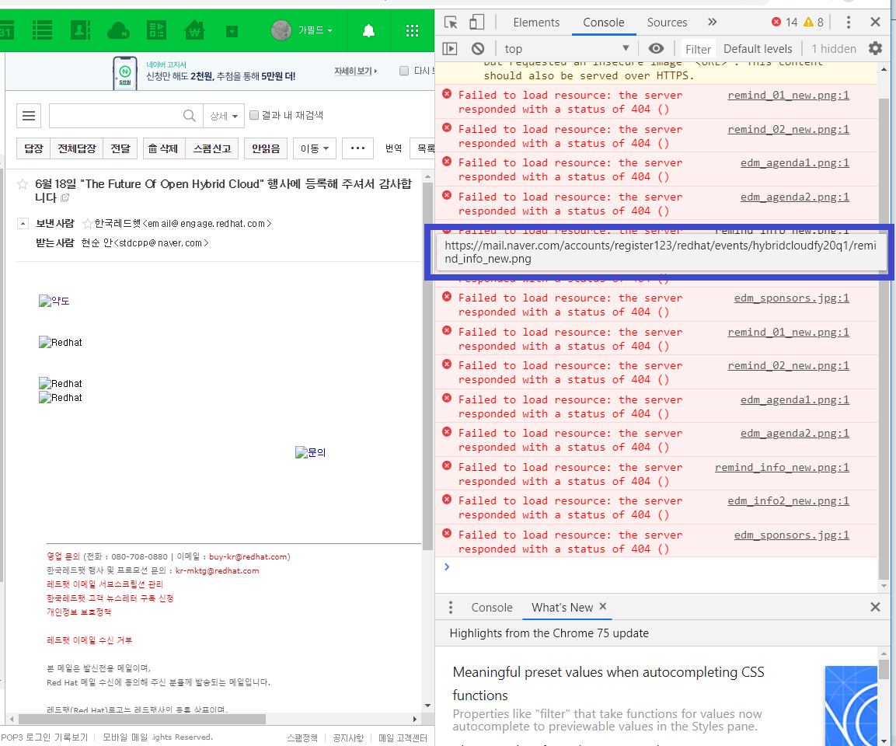The width and height of the screenshot is (896, 746).
Task: Open the Naver apps grid icon
Action: (x=412, y=31)
